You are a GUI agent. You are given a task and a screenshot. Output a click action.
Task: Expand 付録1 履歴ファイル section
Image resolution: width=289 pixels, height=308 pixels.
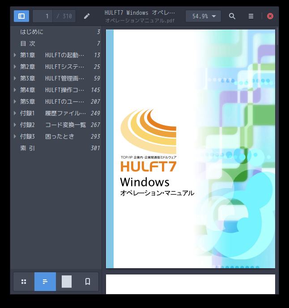[15, 113]
